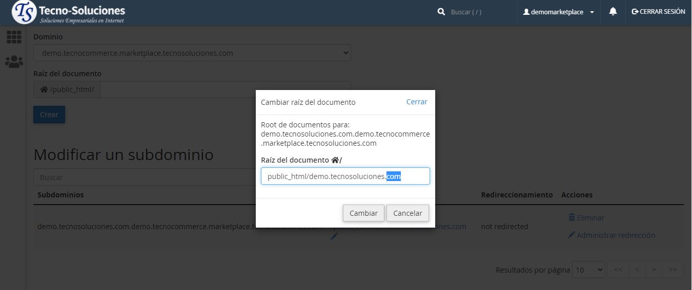Screen dimensions: 692x290
Task: Click the trash Eliminar icon
Action: tap(572, 217)
